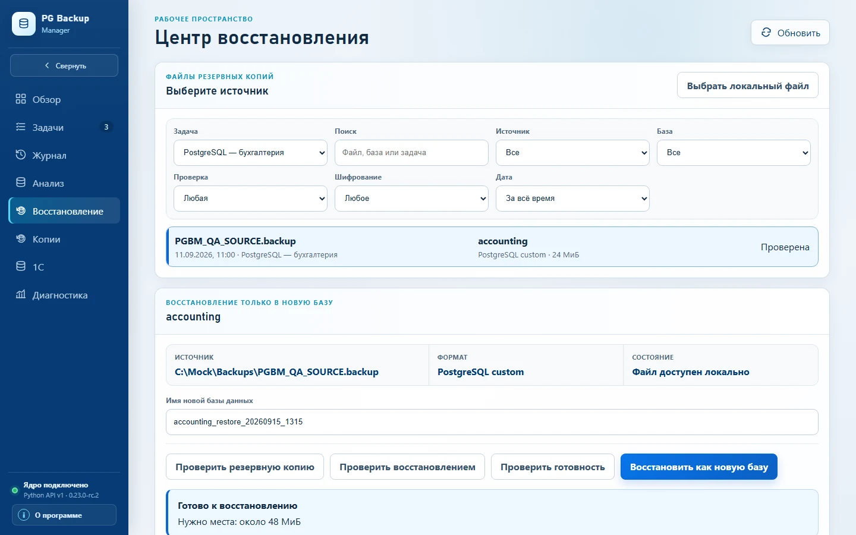Click the Копии icon in sidebar
856x535 pixels.
click(21, 238)
